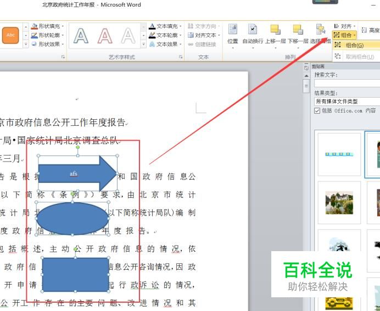The height and width of the screenshot is (311, 380).
Task: Click green rotation handle above arrow shape
Action: click(x=78, y=147)
